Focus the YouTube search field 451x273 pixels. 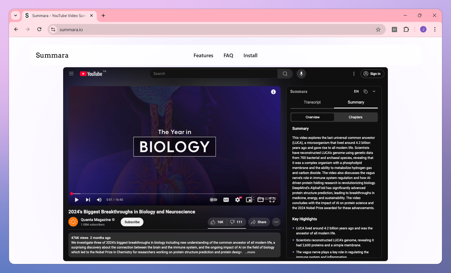[x=213, y=74]
